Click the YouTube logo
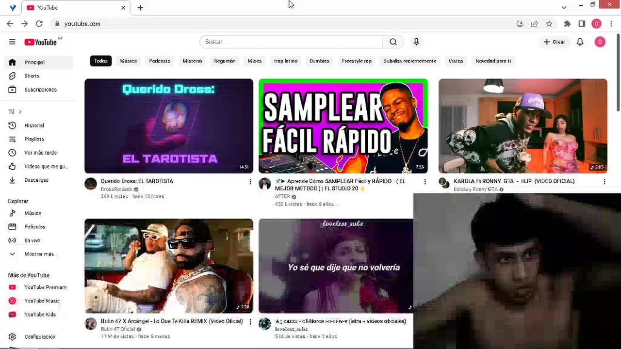The height and width of the screenshot is (349, 621). [x=41, y=42]
